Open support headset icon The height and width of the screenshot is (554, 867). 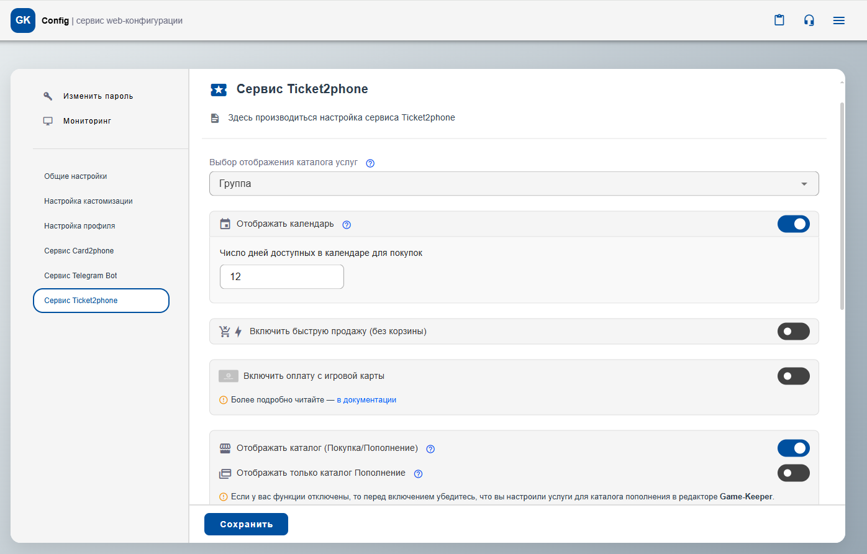coord(809,20)
